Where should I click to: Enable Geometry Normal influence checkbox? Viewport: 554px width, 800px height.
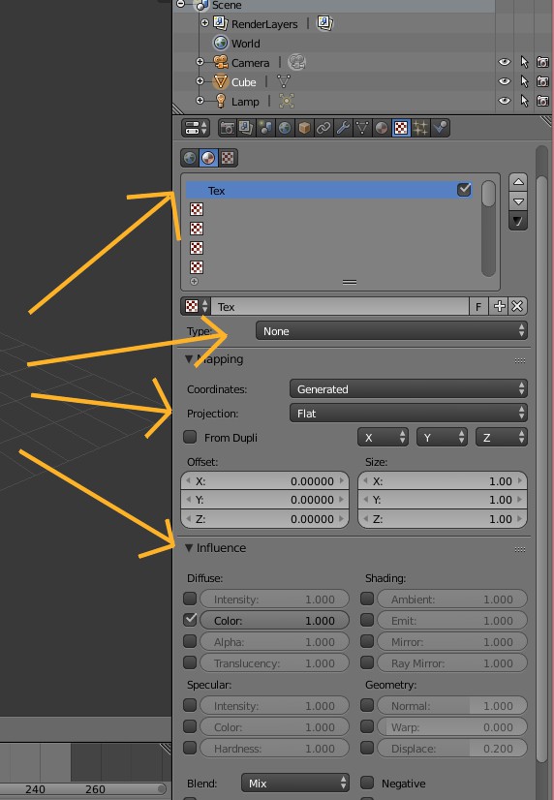[367, 706]
